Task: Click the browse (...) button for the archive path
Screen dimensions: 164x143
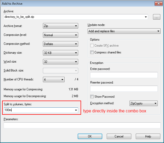Action: click(x=156, y=17)
